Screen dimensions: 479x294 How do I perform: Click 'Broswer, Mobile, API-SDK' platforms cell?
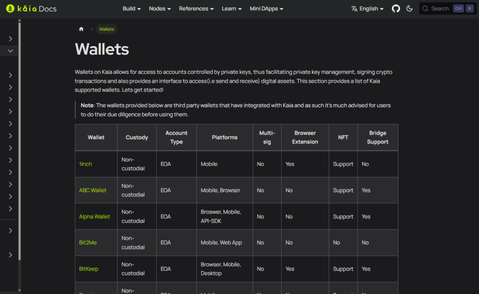point(225,216)
